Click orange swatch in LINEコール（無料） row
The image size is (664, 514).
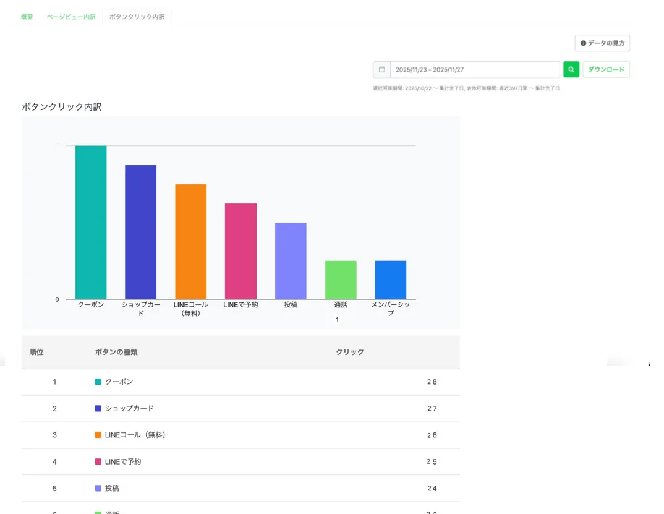98,435
